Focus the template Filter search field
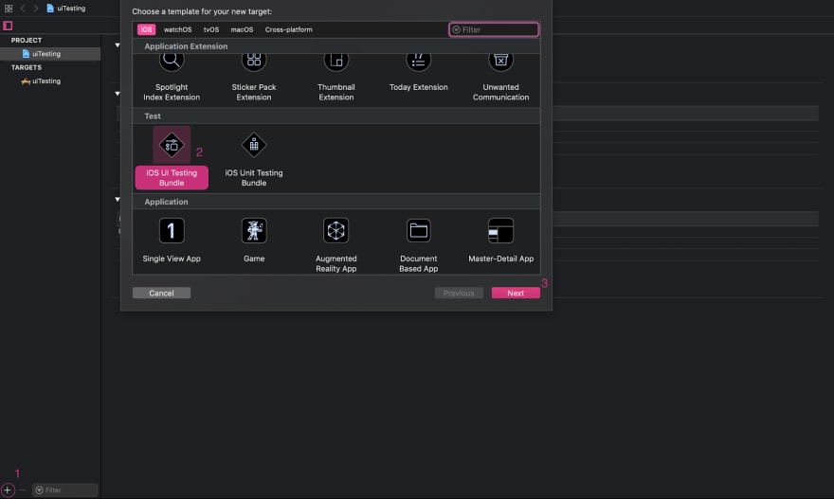This screenshot has height=499, width=834. click(x=494, y=29)
